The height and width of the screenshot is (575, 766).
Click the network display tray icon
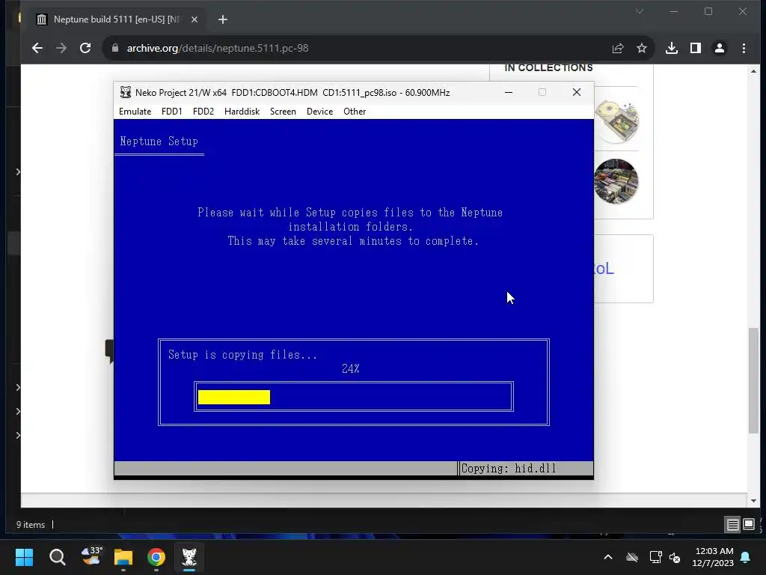tap(655, 557)
